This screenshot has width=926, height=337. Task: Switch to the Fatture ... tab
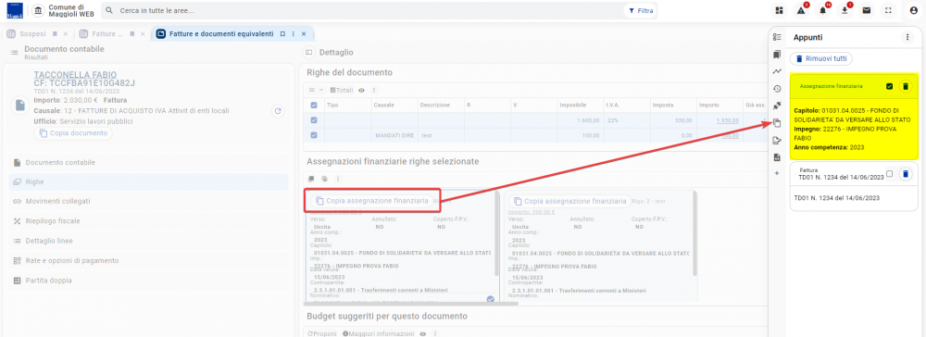tap(106, 33)
